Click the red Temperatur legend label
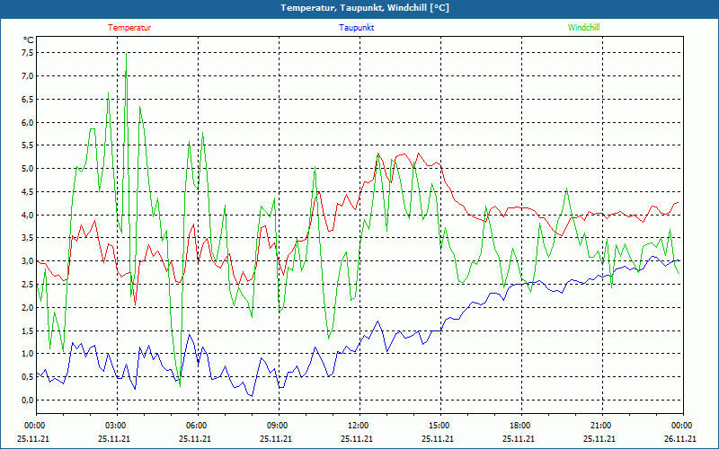The height and width of the screenshot is (449, 719). (x=129, y=28)
